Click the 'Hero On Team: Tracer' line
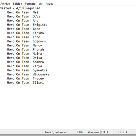This screenshot has height=136, width=136. [25, 78]
